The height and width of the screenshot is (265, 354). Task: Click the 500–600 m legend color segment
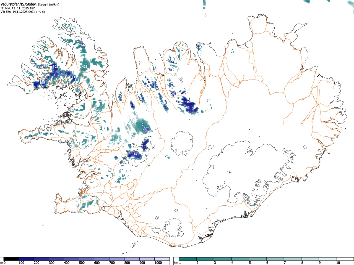(x=87, y=259)
